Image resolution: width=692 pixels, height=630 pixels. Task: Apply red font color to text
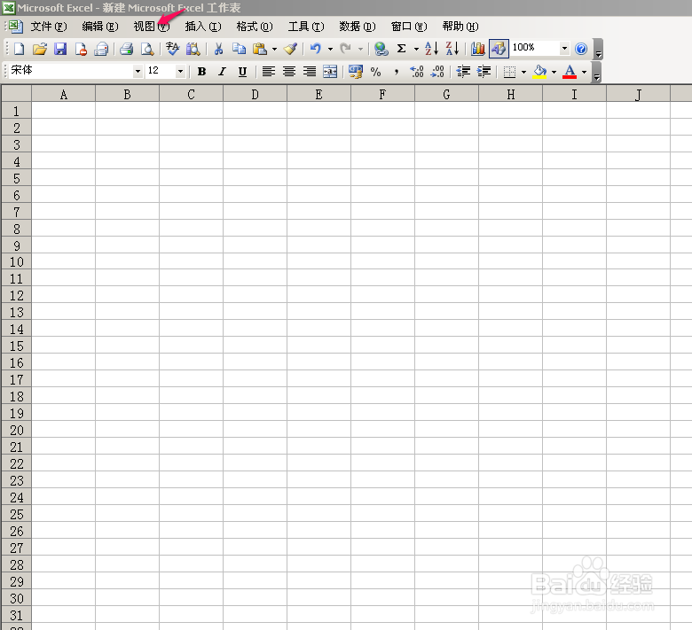pyautogui.click(x=570, y=72)
